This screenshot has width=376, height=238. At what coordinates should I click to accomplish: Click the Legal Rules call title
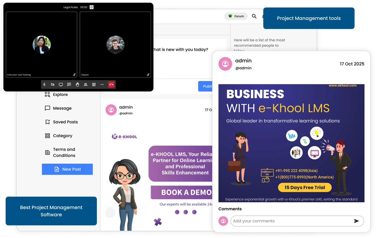(x=70, y=7)
